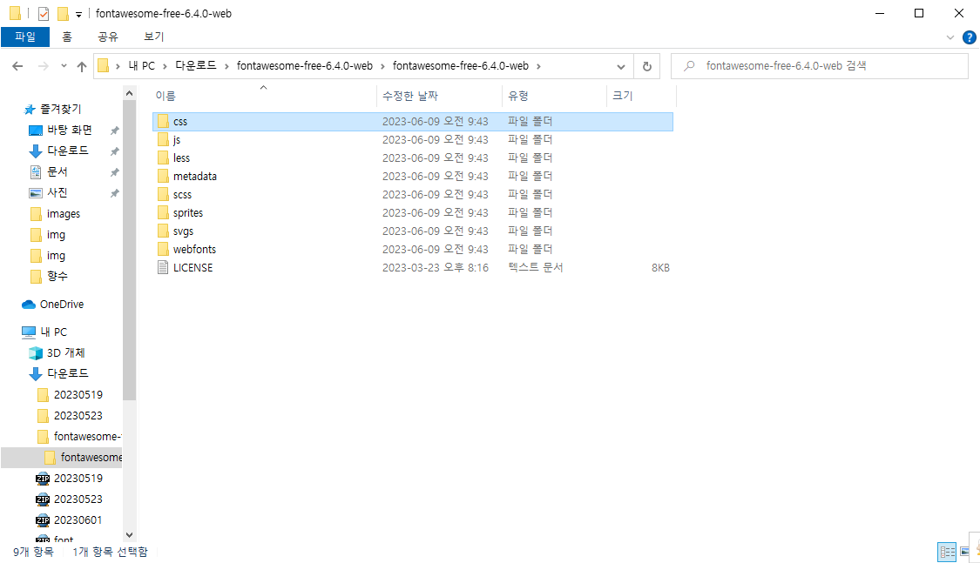
Task: Click the 8KB size value of LICENSE
Action: pyautogui.click(x=660, y=268)
